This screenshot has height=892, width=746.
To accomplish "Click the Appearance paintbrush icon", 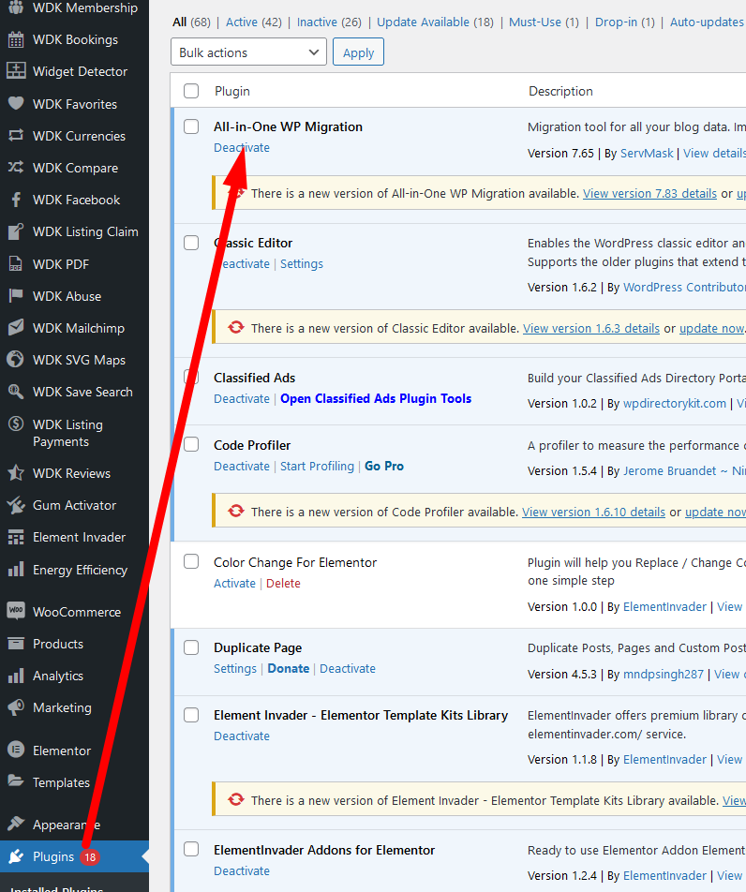I will pos(16,824).
